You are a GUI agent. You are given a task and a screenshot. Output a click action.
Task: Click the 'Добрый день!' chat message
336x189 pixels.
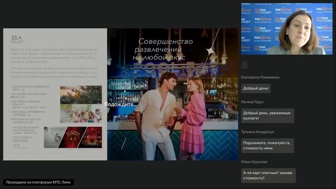[x=256, y=88]
